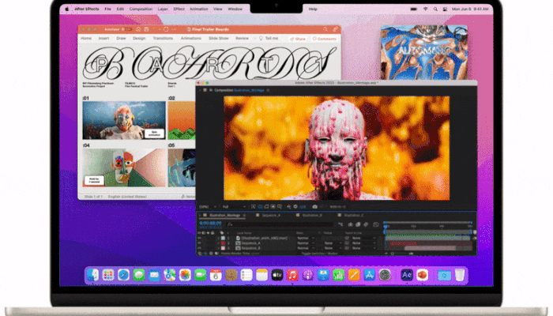
Task: Open Spotlight search in menu bar
Action: (435, 9)
